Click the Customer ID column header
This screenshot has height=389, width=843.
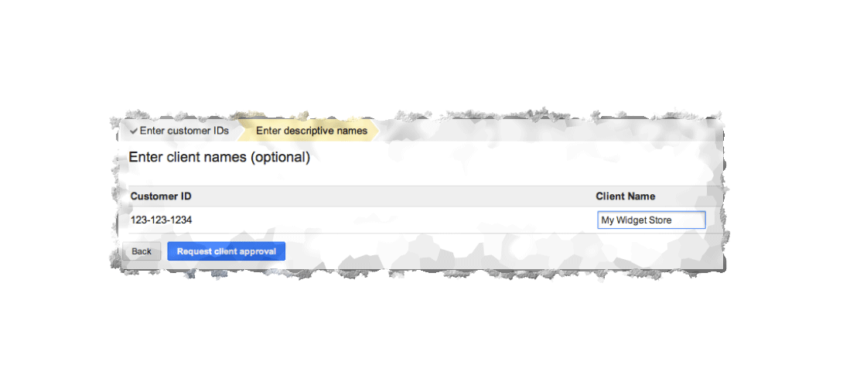click(x=161, y=196)
